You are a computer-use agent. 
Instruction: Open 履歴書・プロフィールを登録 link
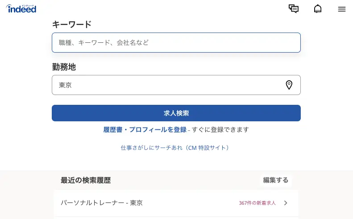[x=145, y=130]
